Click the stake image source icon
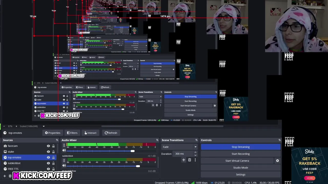The image size is (328, 184). point(5,152)
